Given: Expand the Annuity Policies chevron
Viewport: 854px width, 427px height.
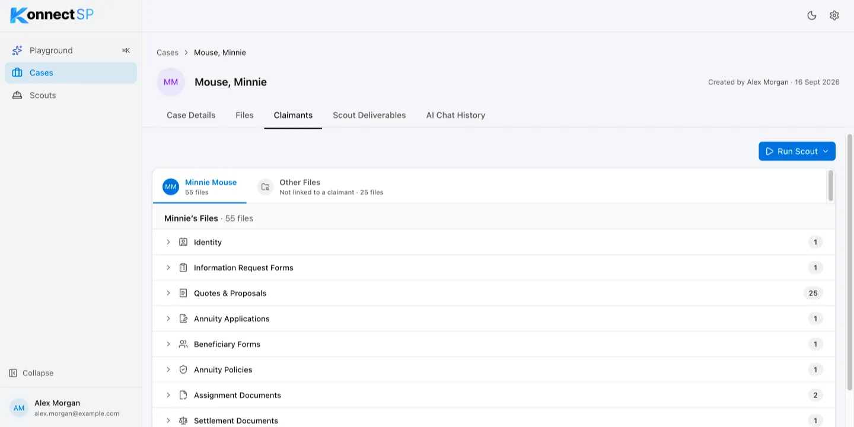Looking at the screenshot, I should [x=168, y=369].
